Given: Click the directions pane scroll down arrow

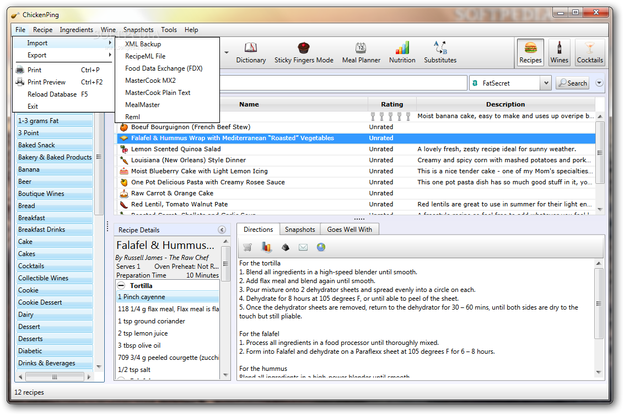Looking at the screenshot, I should [x=599, y=373].
